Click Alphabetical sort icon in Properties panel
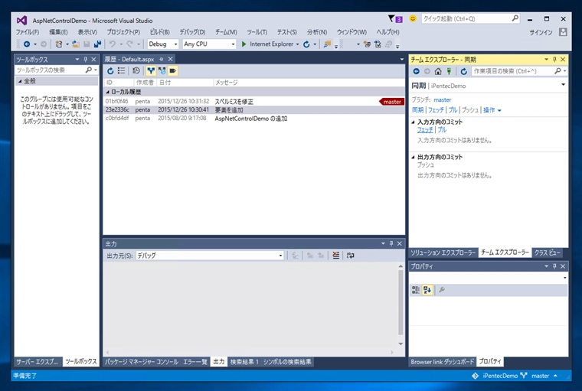The height and width of the screenshot is (391, 582). pyautogui.click(x=427, y=290)
